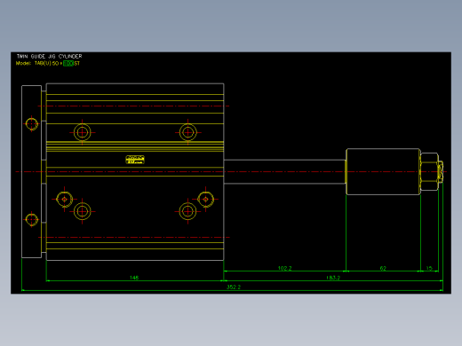Select the upper-right counterbore hole on cylinder body
The width and height of the screenshot is (462, 346).
187,132
